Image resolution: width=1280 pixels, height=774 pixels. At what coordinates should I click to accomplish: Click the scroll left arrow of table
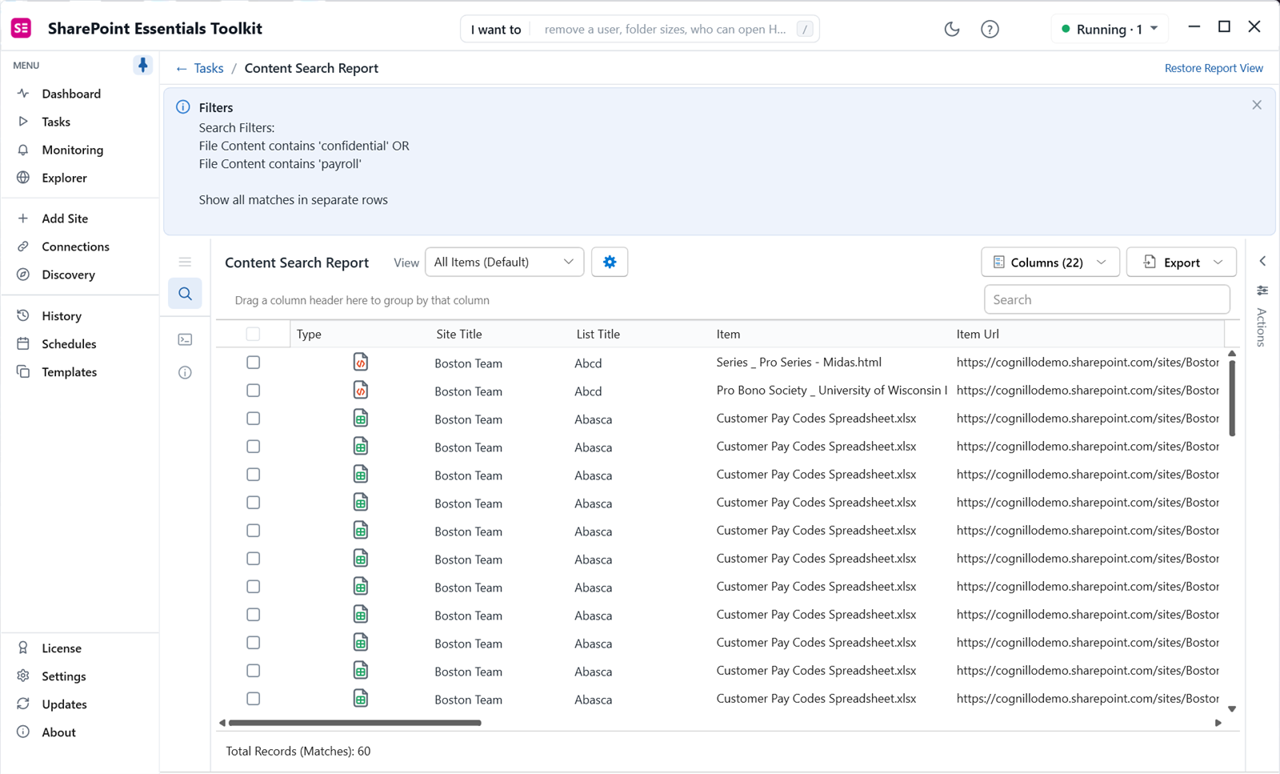point(222,723)
